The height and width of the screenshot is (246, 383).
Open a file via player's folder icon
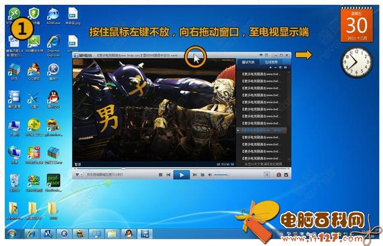click(x=202, y=175)
